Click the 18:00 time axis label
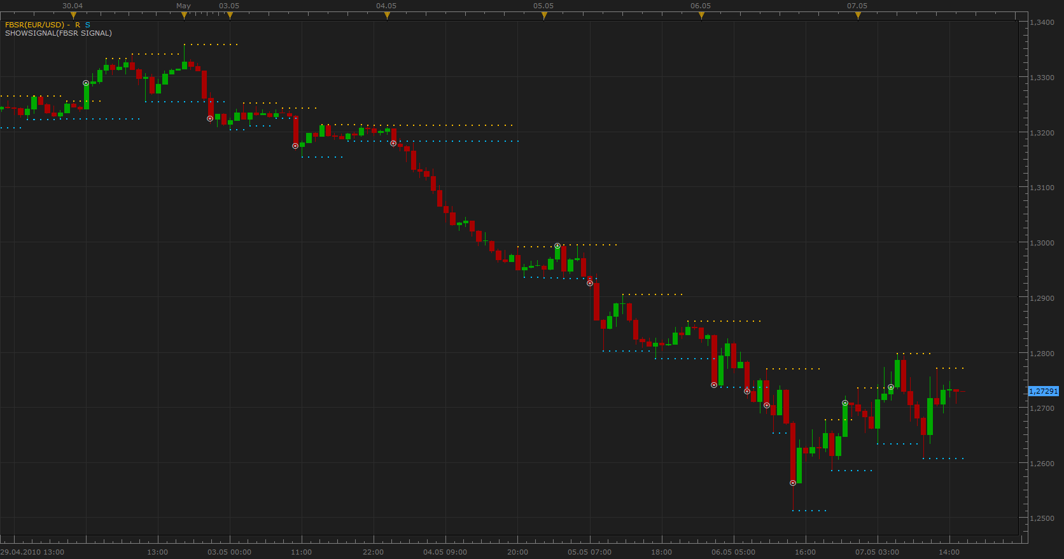Screen dimensions: 1064x559 (x=662, y=552)
